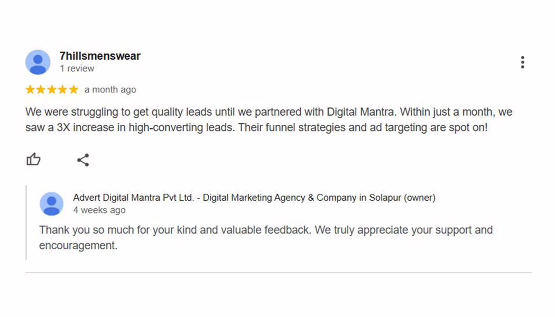Viewport: 555px width, 317px height.
Task: Click the "a month ago" review timestamp
Action: point(110,90)
